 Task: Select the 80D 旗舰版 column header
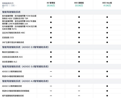[x=79, y=3]
